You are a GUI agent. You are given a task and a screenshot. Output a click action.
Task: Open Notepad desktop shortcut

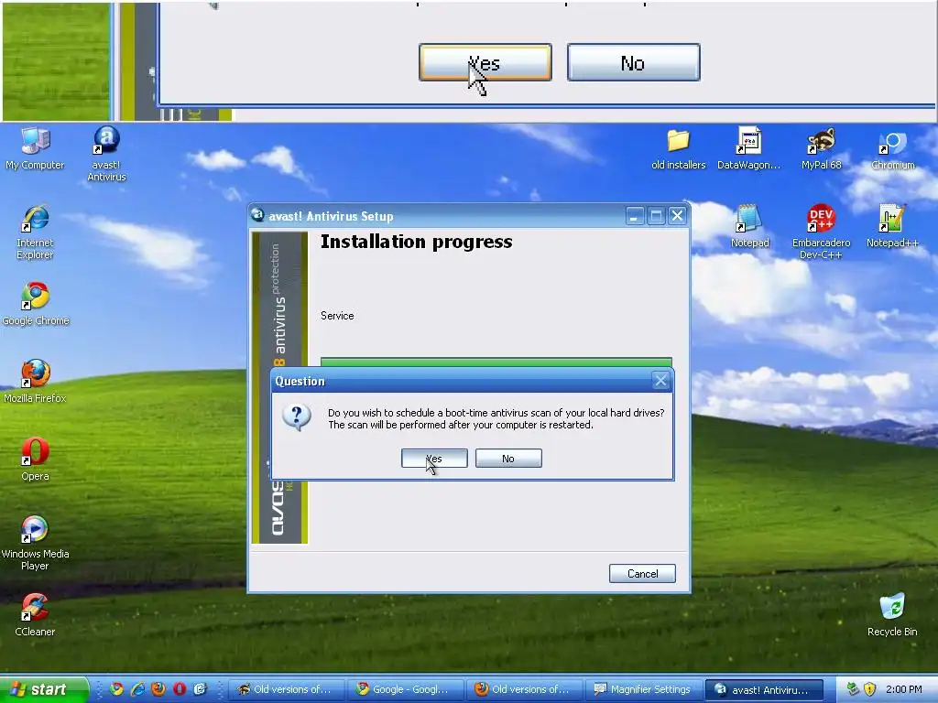tap(749, 226)
